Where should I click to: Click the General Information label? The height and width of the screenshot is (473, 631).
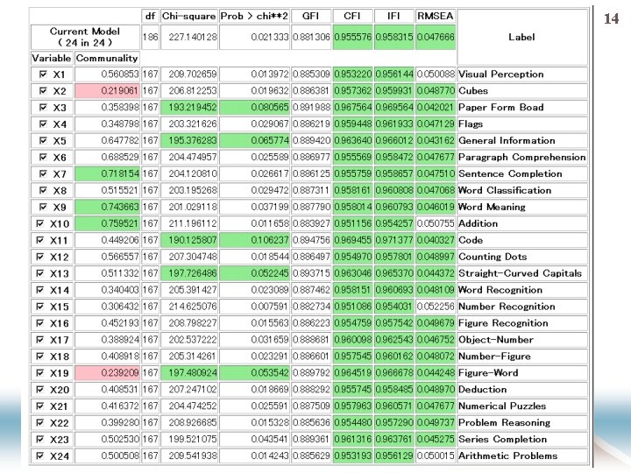pos(507,140)
